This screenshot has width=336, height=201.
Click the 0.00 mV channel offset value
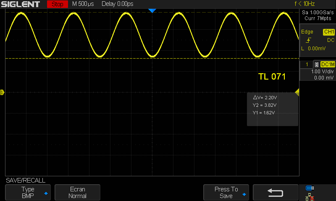point(323,78)
